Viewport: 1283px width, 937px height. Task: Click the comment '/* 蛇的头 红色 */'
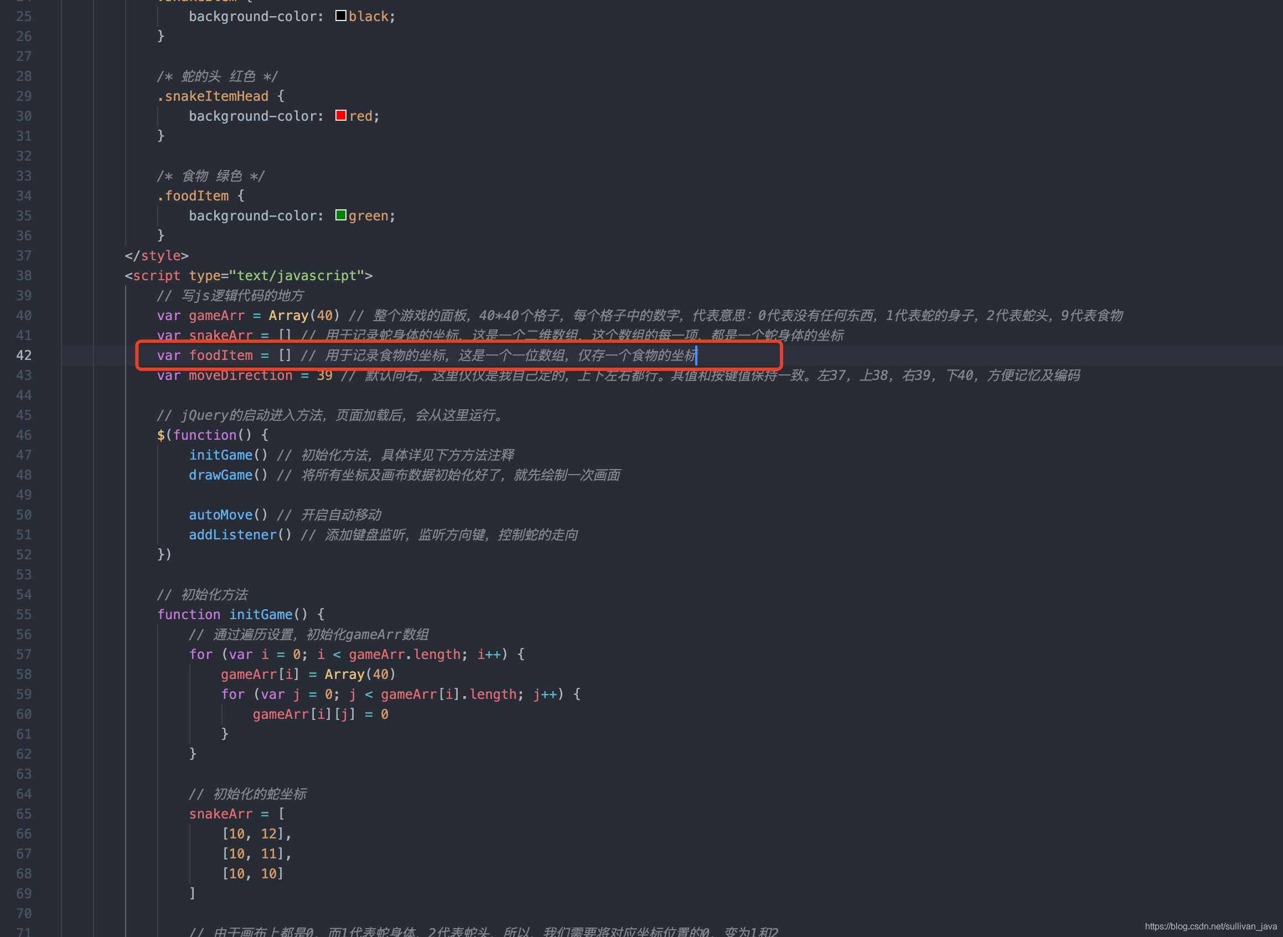pos(218,76)
